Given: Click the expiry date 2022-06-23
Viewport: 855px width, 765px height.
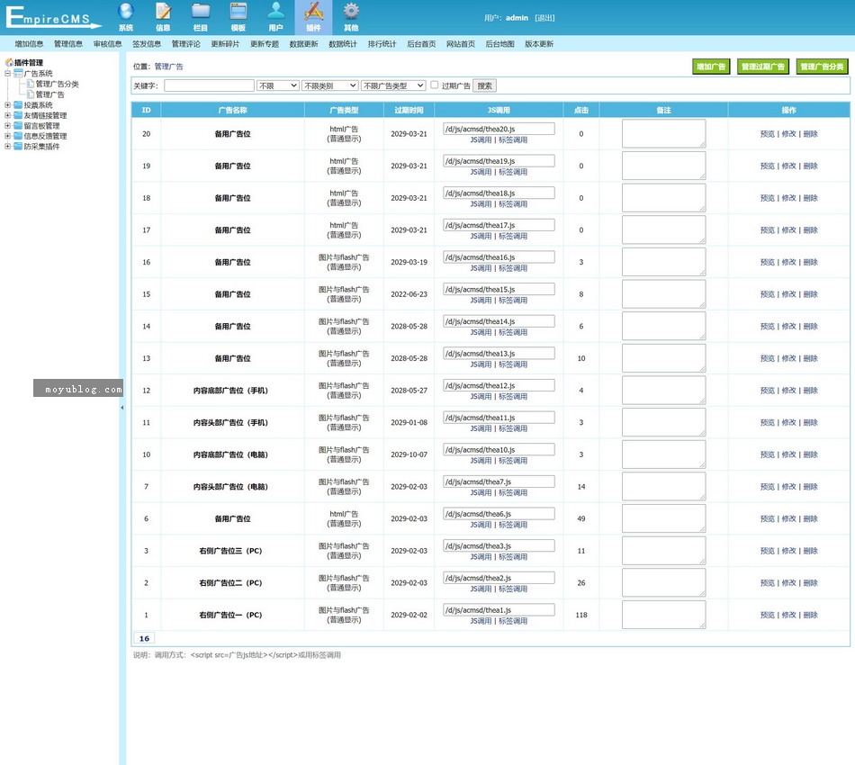Looking at the screenshot, I should pos(409,294).
